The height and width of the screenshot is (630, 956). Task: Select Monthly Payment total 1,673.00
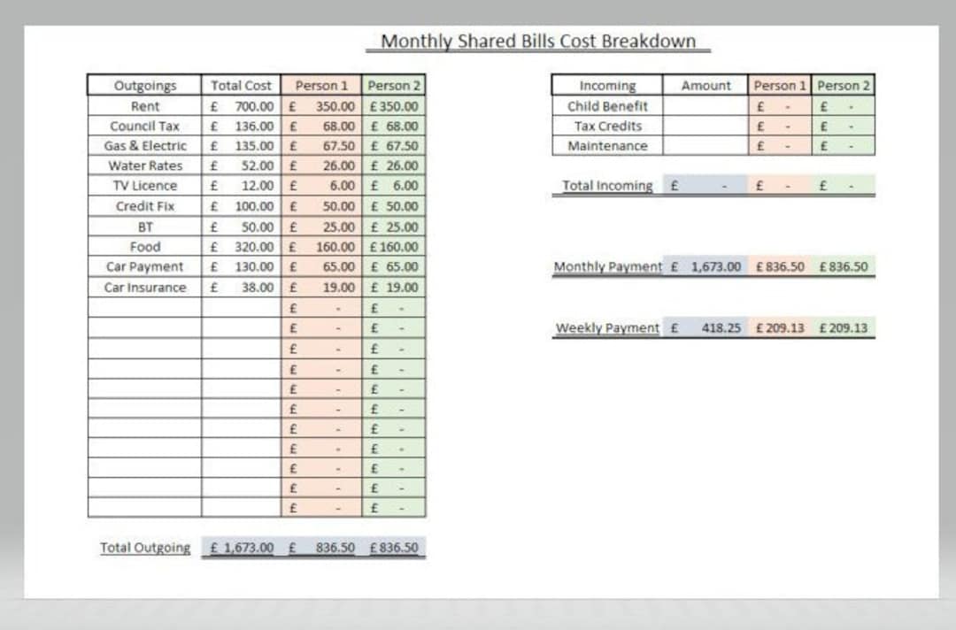pyautogui.click(x=705, y=266)
